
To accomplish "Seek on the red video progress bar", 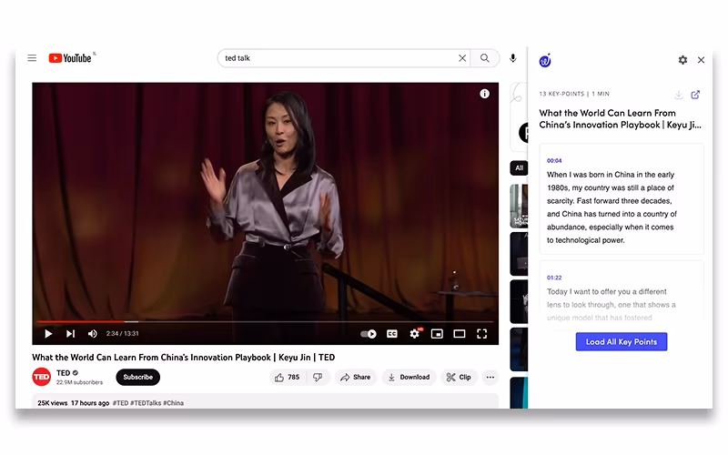I will coord(265,321).
